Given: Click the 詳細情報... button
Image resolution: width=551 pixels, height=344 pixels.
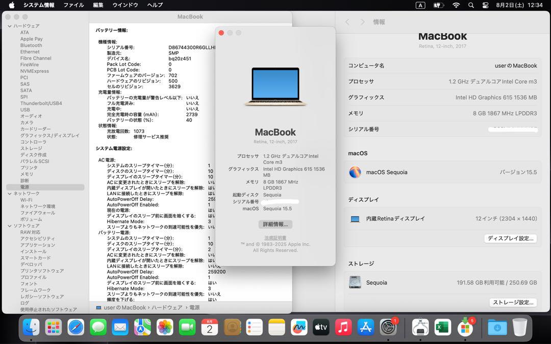Looking at the screenshot, I should pos(275,224).
